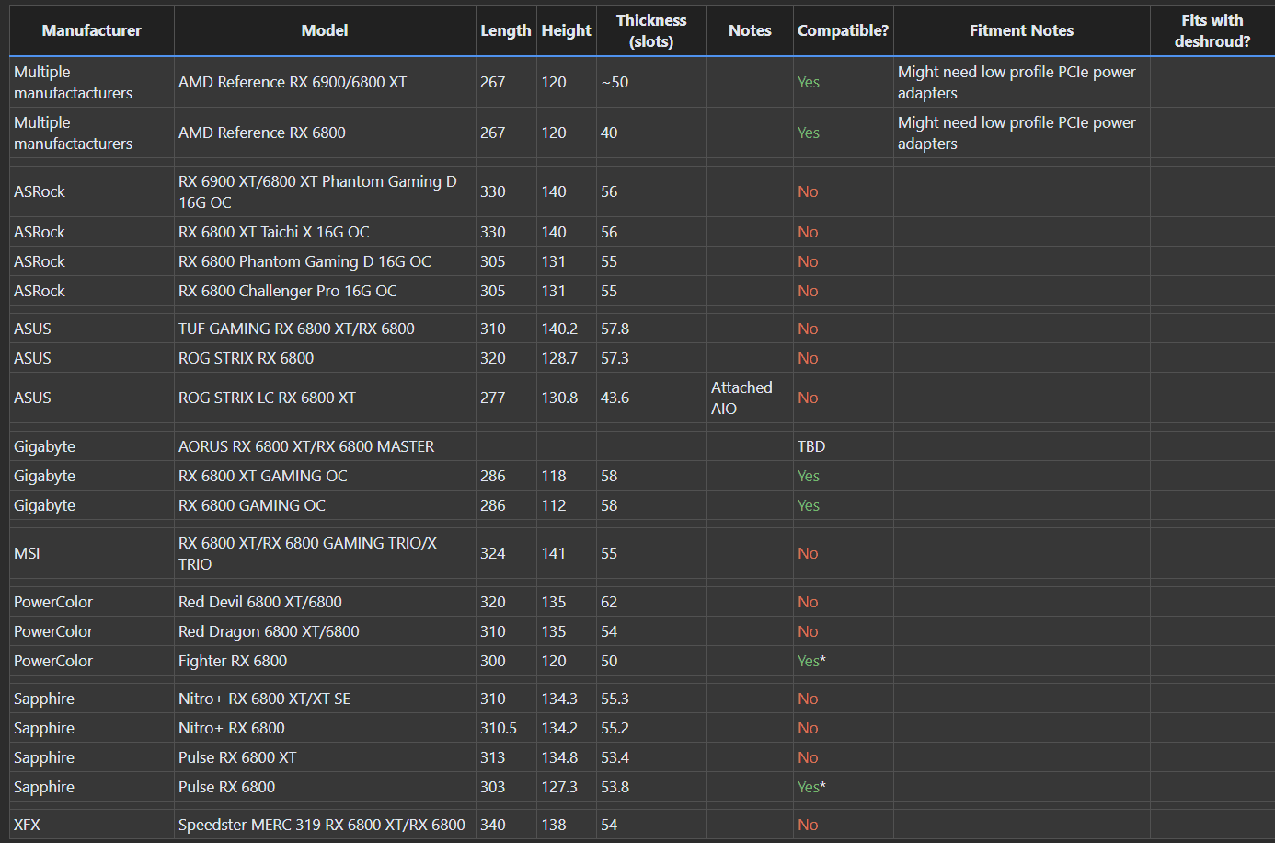Select TUF GAMING RX 6800 XT/RX 6800 cell
The height and width of the screenshot is (843, 1275).
325,329
